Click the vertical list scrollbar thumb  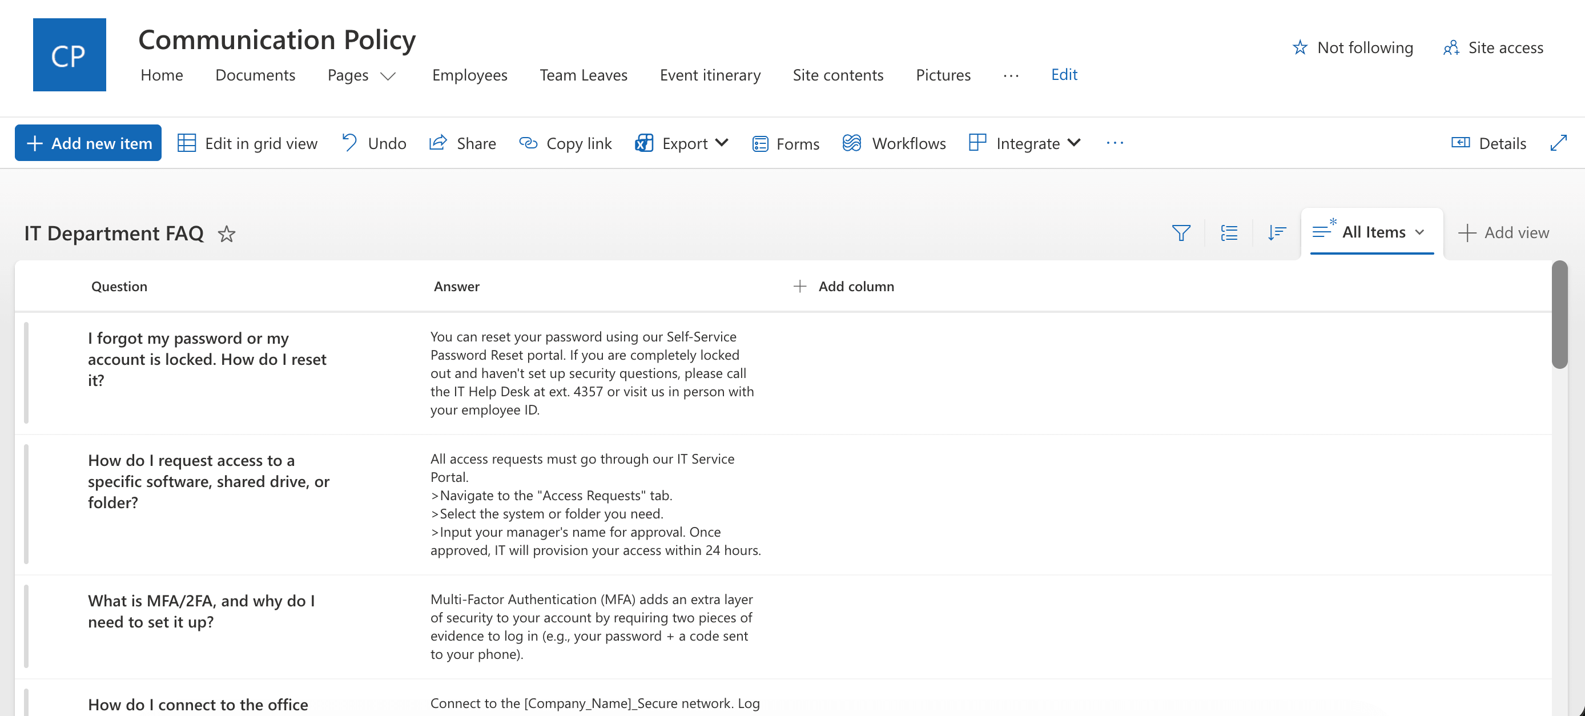[x=1559, y=315]
